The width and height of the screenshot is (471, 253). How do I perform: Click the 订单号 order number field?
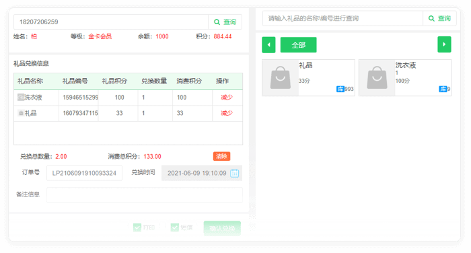[84, 173]
